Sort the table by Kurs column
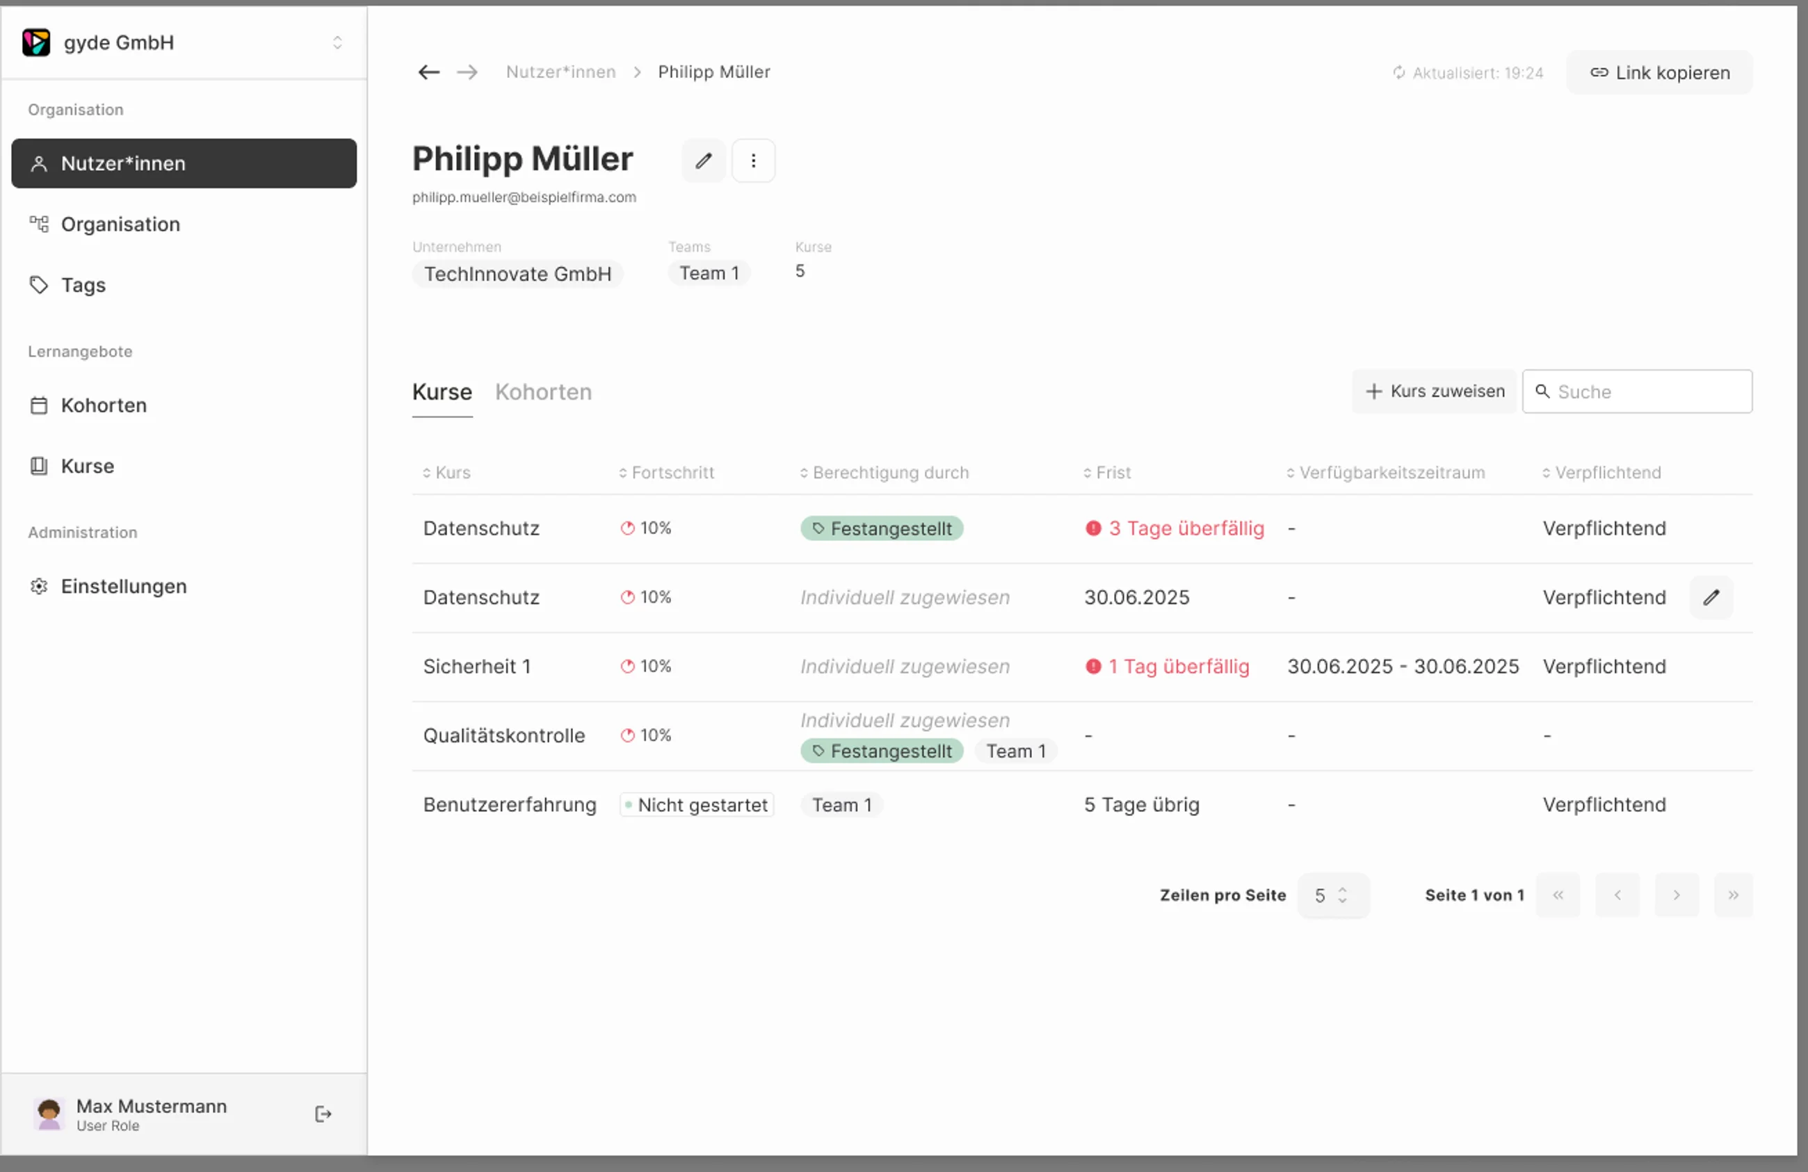This screenshot has height=1172, width=1808. 446,473
